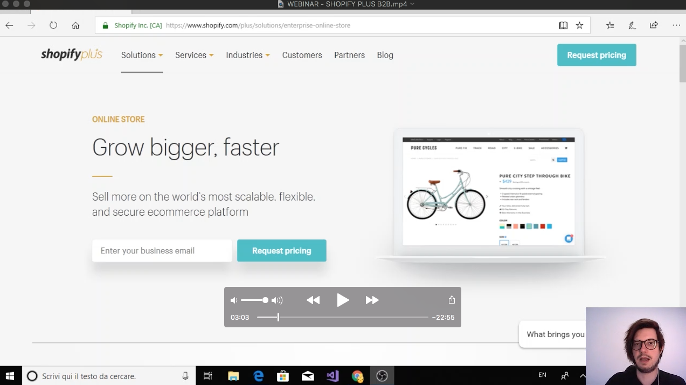Raise volume via player speaker-high icon
Screen dimensions: 686x385
(x=277, y=300)
